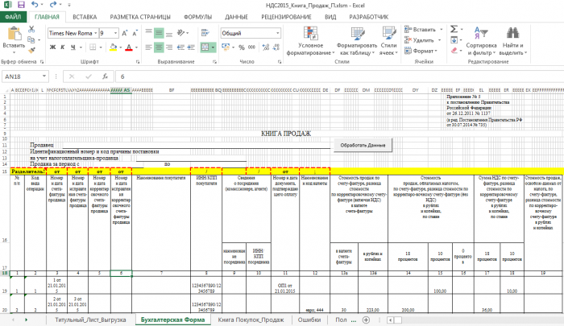Image resolution: width=564 pixels, height=326 pixels.
Task: Open Условное форматирование menu
Action: [310, 41]
